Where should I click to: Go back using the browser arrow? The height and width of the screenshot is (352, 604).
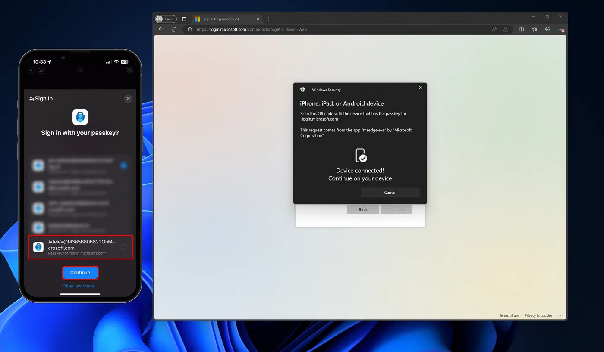point(161,29)
